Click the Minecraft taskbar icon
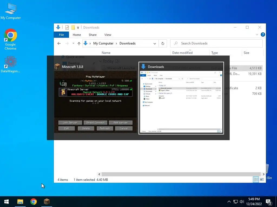The image size is (277, 207). pos(47,202)
